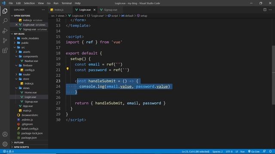The image size is (275, 154).
Task: Click the Split Editor Right icon
Action: coord(265,10)
